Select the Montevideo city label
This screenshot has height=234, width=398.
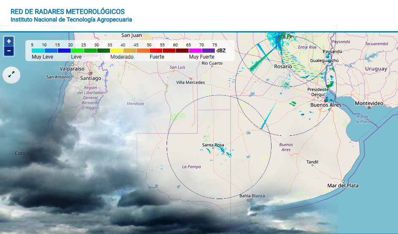(x=369, y=103)
